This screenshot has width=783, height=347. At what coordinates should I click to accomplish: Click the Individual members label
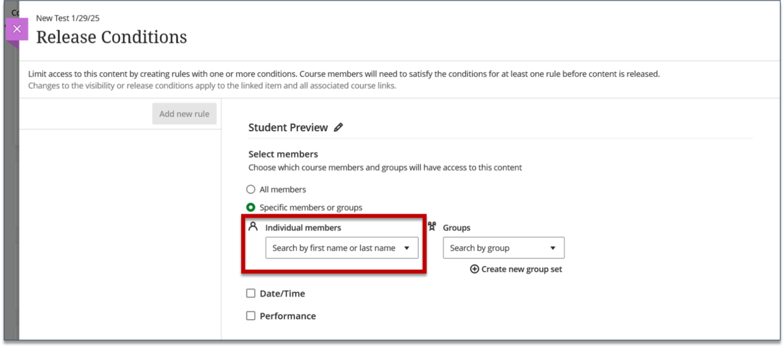(303, 228)
